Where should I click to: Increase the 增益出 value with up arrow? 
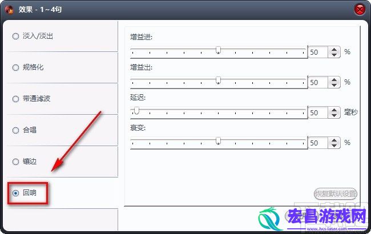point(334,80)
